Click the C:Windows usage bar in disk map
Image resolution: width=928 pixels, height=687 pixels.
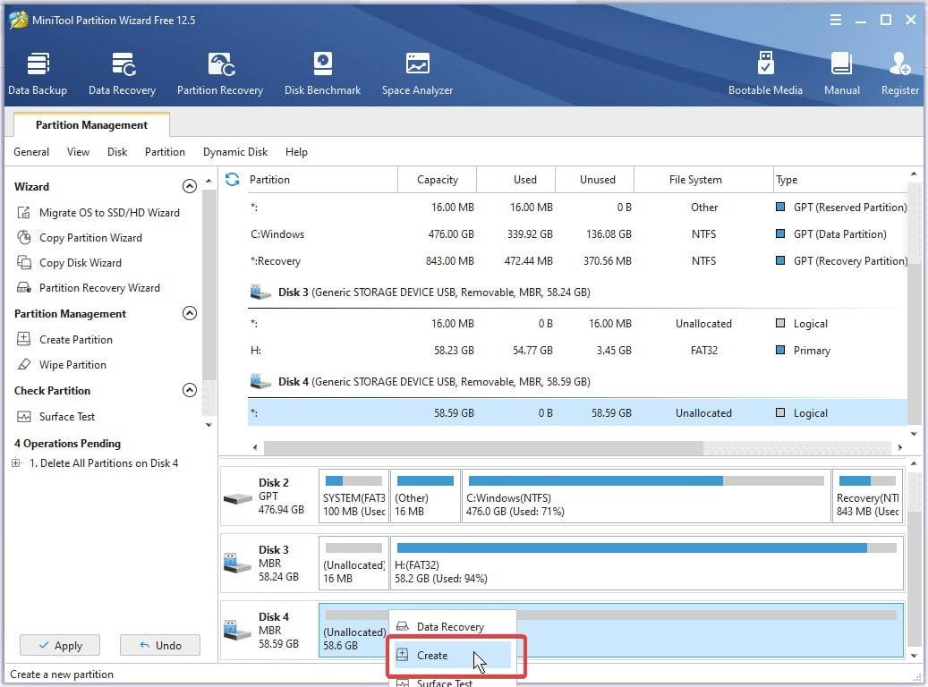644,480
